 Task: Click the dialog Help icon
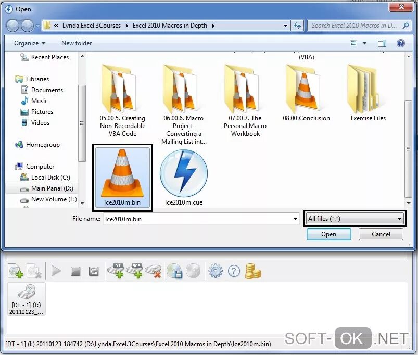pos(400,43)
